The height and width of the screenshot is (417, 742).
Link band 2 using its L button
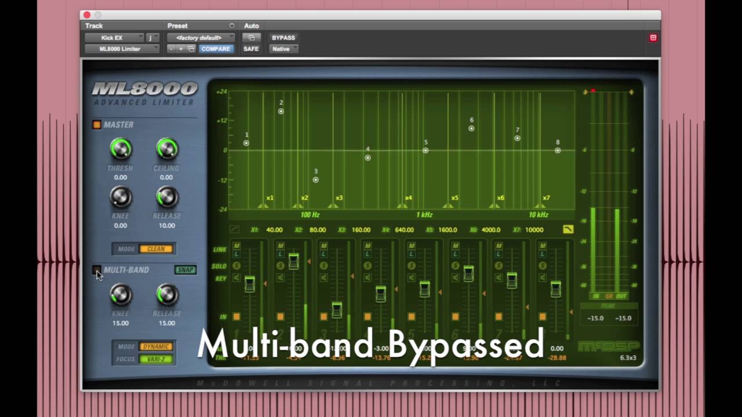[280, 254]
